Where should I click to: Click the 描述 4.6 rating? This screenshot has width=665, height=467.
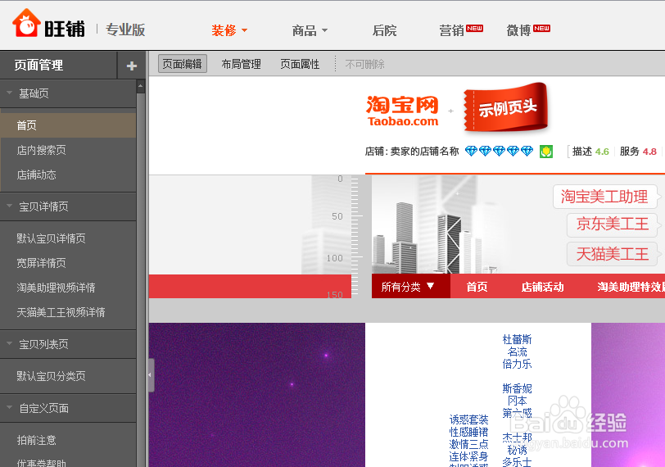[590, 152]
